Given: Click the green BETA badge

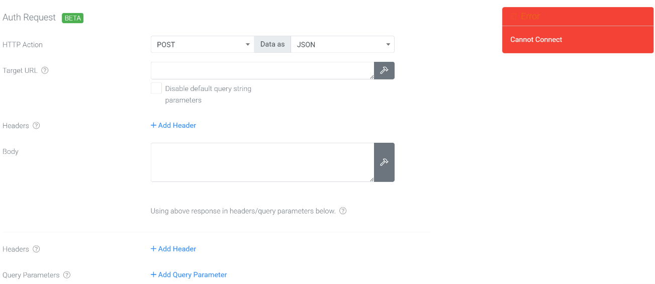Looking at the screenshot, I should point(72,18).
